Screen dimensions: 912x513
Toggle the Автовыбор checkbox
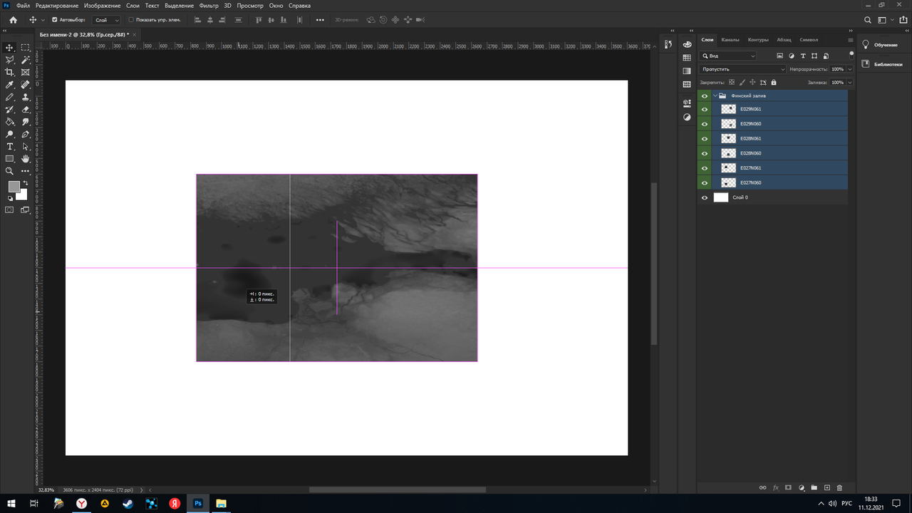(x=55, y=20)
